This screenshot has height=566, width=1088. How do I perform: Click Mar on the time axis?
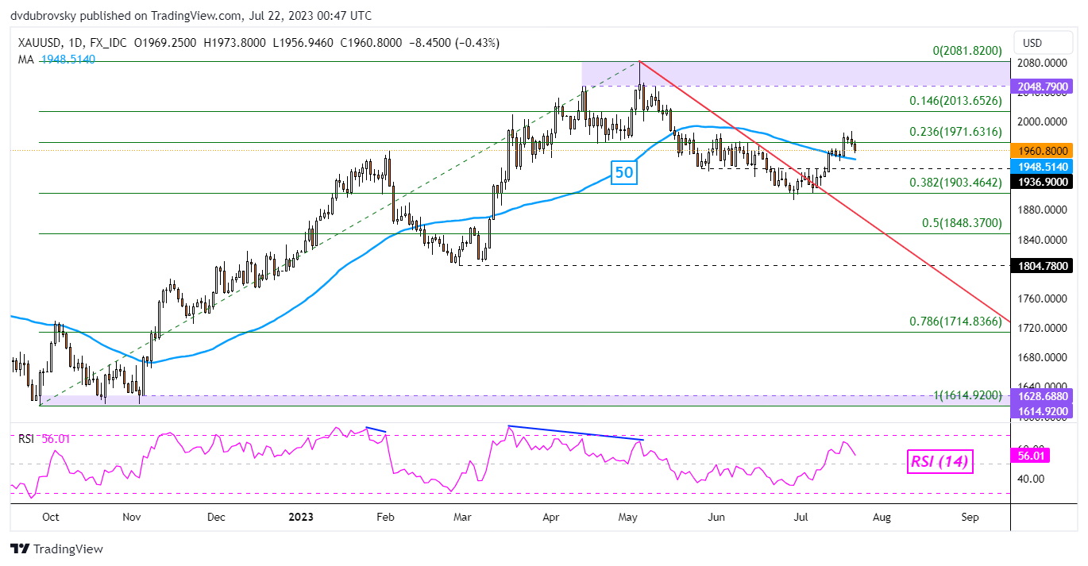(461, 517)
